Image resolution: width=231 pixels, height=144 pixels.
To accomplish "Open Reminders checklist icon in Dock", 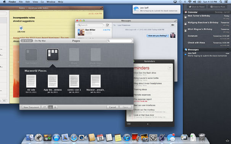I will pyautogui.click(x=109, y=138).
